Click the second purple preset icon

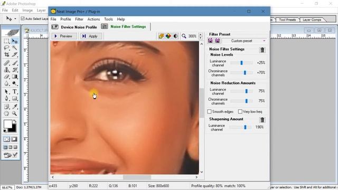pos(217,41)
